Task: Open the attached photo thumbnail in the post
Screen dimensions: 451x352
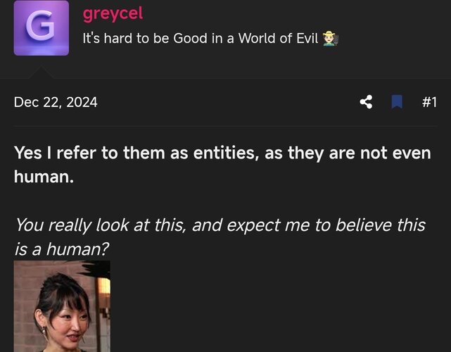Action: coord(62,306)
